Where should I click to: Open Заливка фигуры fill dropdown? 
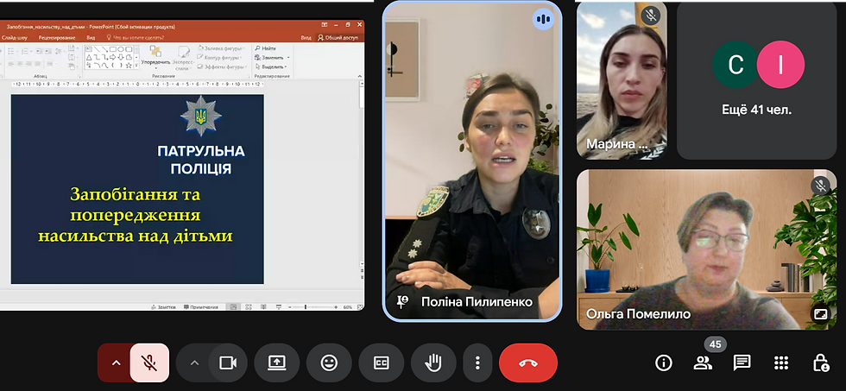pyautogui.click(x=221, y=48)
